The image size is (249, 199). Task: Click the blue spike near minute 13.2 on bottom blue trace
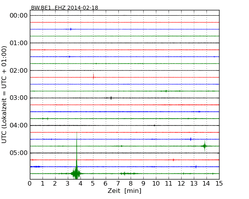[x=196, y=166]
